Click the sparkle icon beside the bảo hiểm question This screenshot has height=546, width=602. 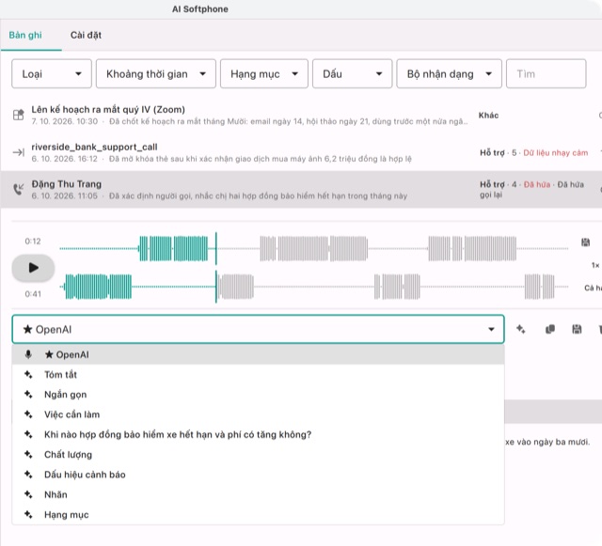coord(28,434)
